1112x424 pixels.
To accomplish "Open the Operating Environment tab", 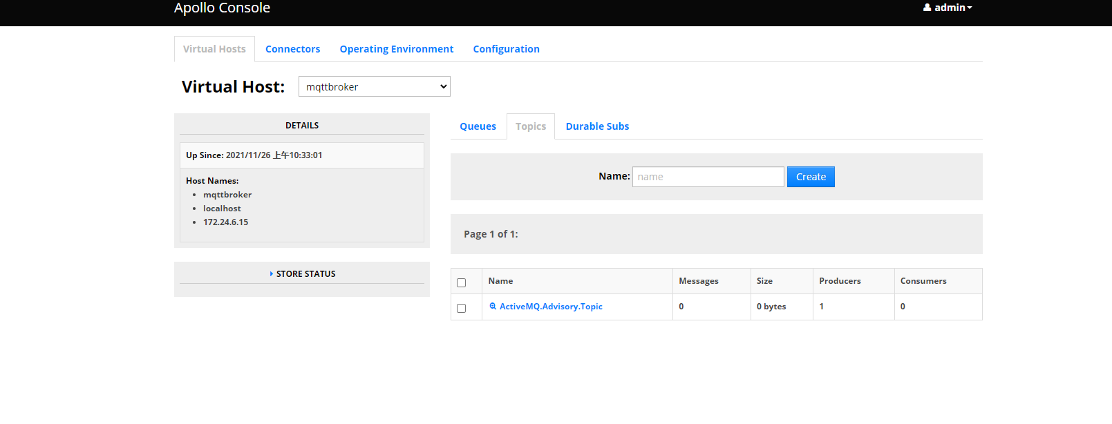I will coord(396,49).
